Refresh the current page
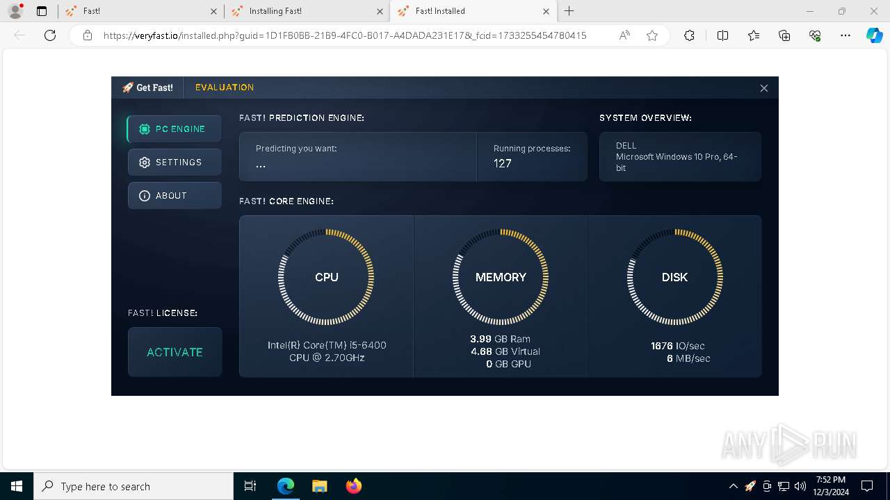The width and height of the screenshot is (890, 500). click(50, 35)
